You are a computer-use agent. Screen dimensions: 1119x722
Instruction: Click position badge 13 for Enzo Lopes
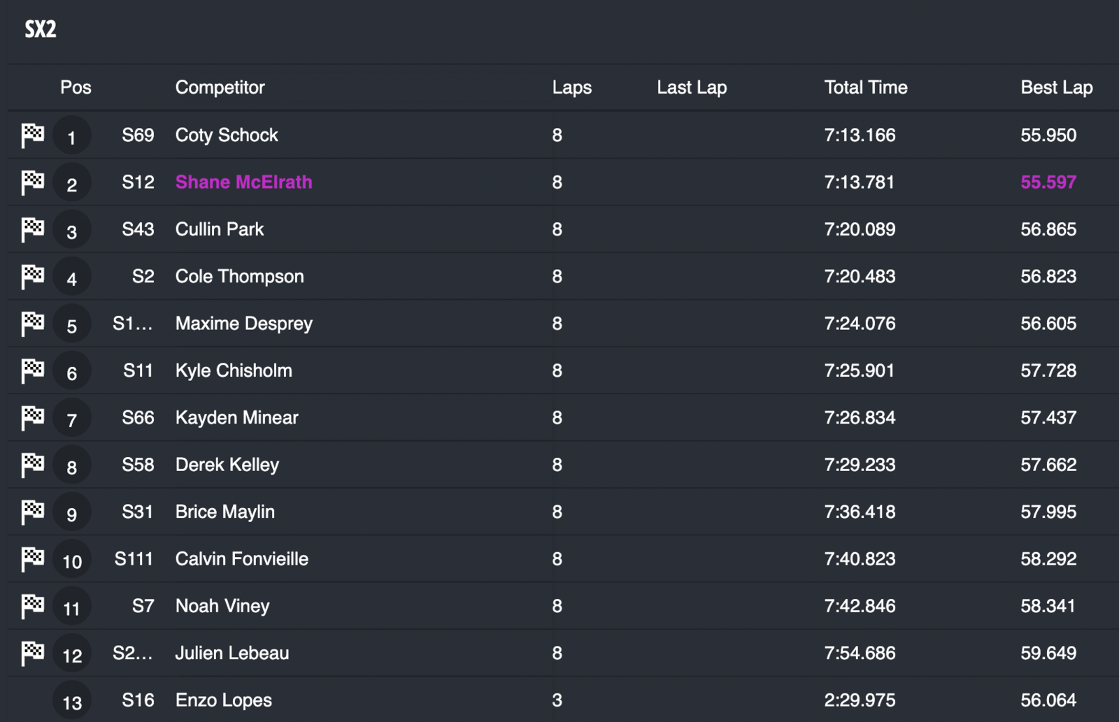(72, 702)
